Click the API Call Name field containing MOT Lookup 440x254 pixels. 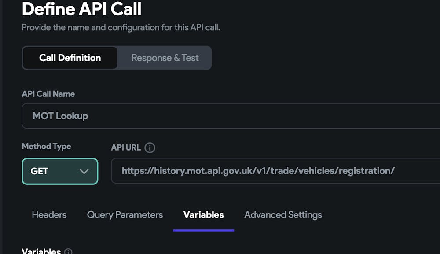(x=229, y=116)
